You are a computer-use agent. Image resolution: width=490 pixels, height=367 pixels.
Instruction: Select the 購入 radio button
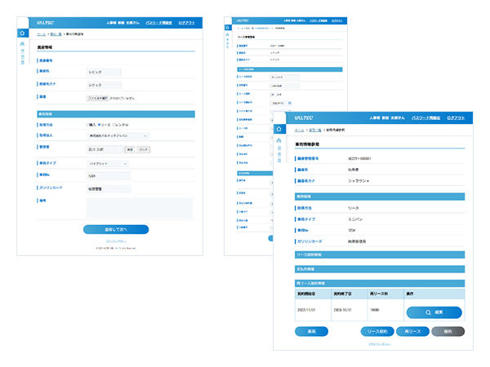(x=88, y=125)
